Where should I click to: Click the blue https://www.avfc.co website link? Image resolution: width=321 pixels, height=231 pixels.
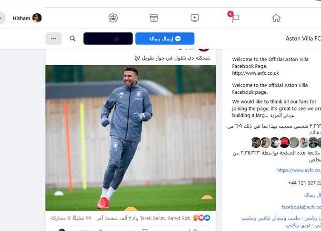coord(299,170)
